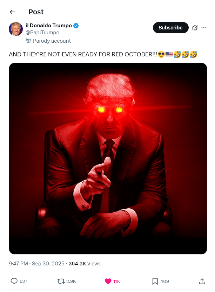Subscribe to this account
Viewport: 215px width, 292px height.
click(170, 28)
